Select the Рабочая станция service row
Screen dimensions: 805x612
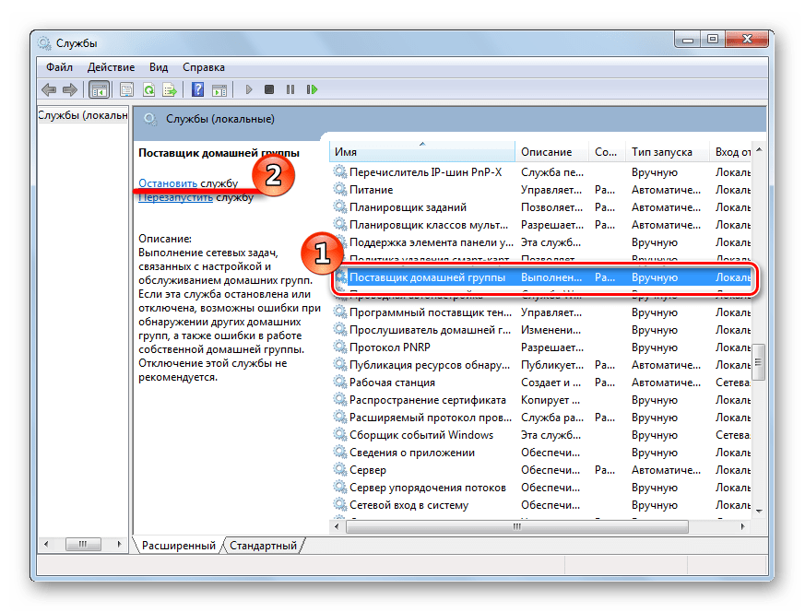(x=392, y=382)
